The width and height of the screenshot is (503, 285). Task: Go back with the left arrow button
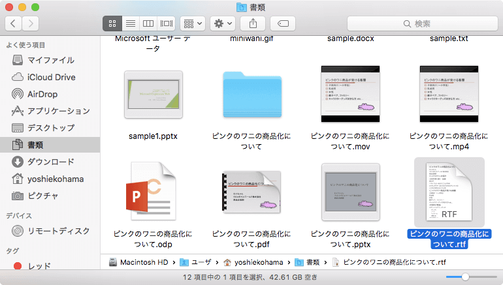(13, 23)
